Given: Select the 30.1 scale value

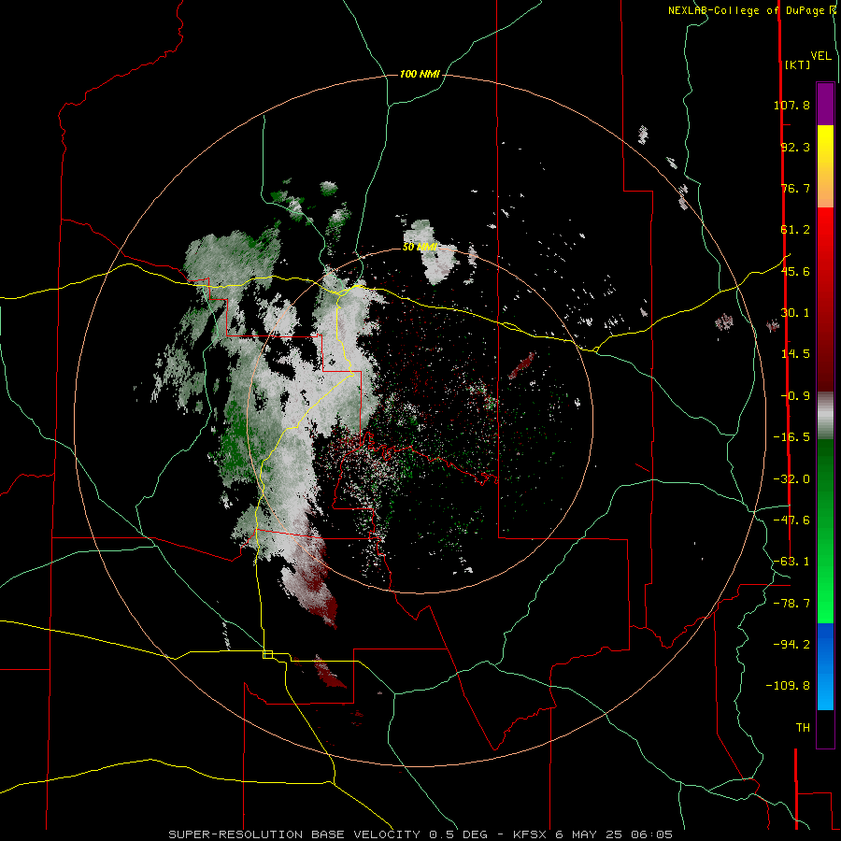Looking at the screenshot, I should pyautogui.click(x=795, y=313).
